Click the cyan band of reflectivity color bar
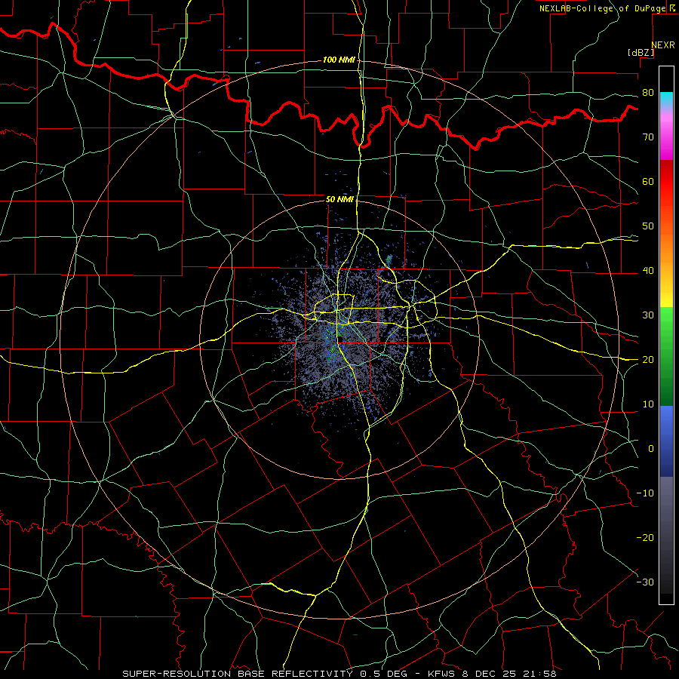Viewport: 679px width, 679px height. point(666,99)
